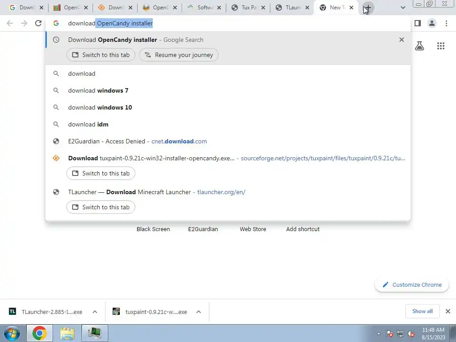Viewport: 456px width, 342px height.
Task: Switch to the TLauncher tab
Action: [x=288, y=8]
